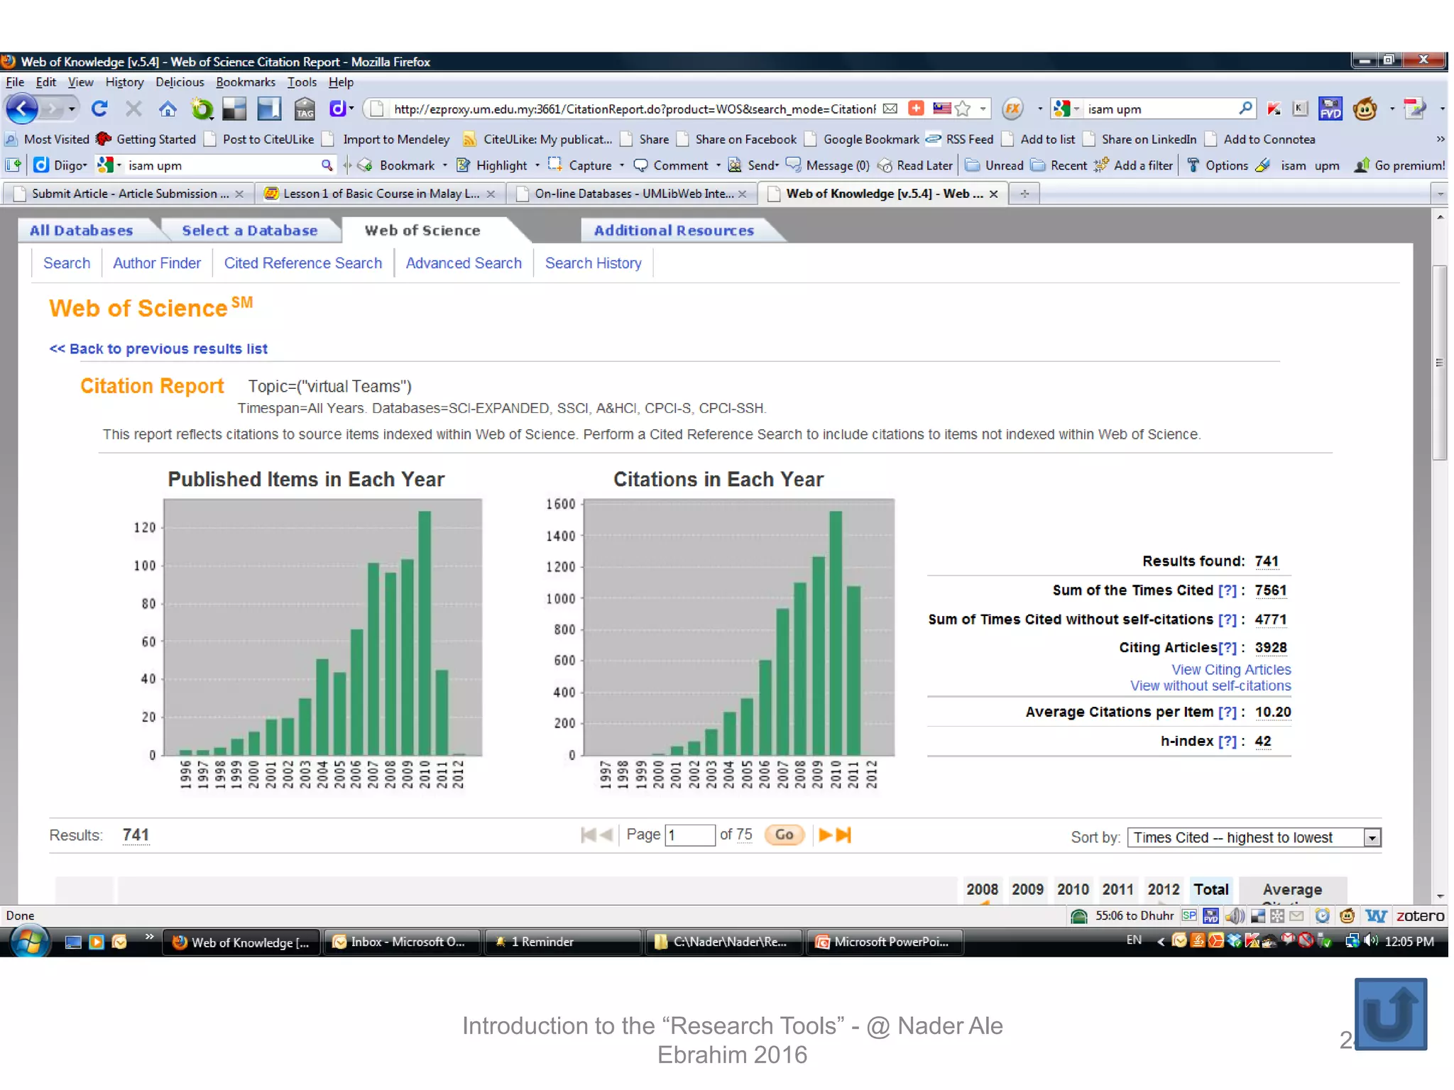
Task: Select the Additional Resources tab
Action: pos(673,231)
